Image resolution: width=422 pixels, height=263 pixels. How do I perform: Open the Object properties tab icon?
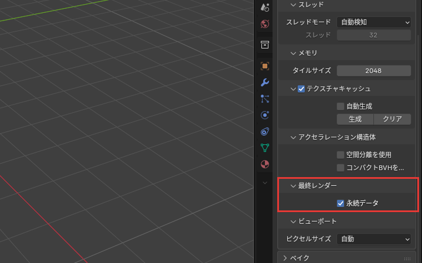(265, 66)
